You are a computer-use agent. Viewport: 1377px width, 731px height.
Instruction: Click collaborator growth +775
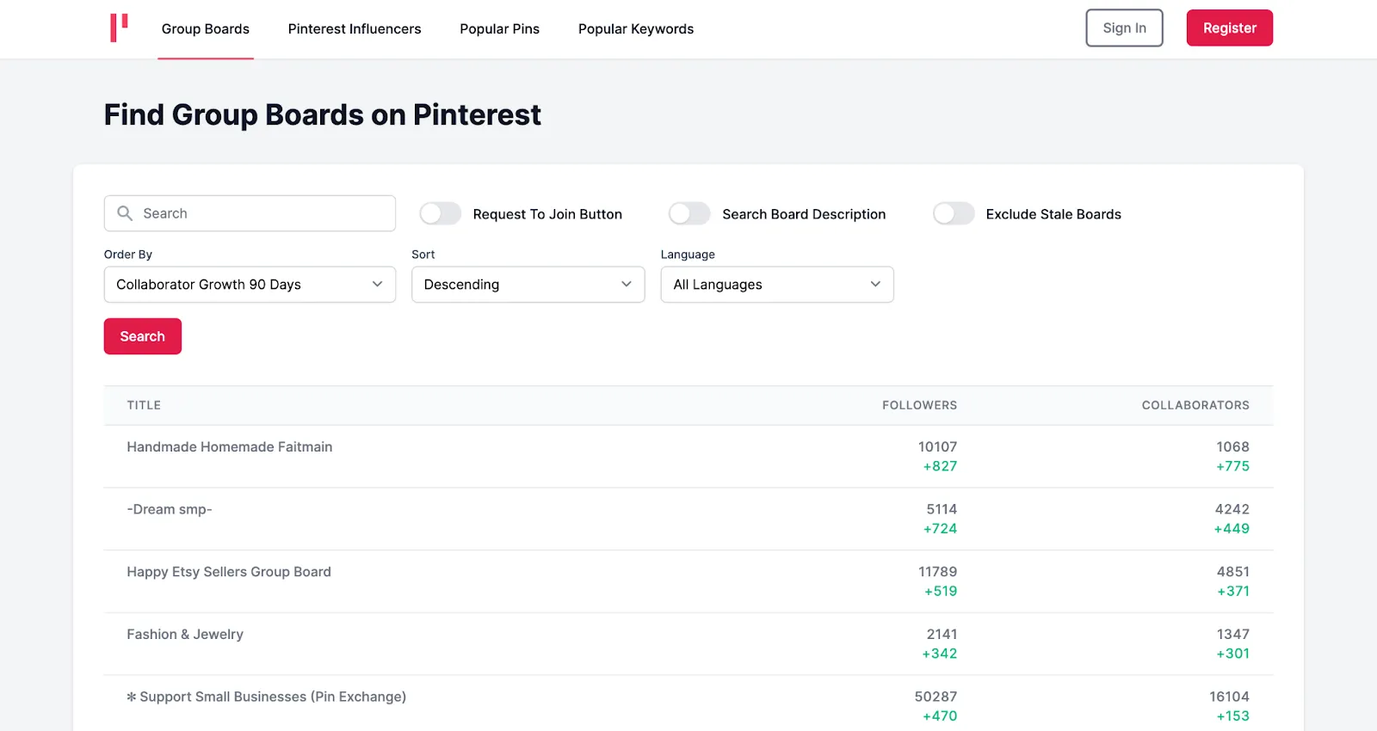click(1232, 466)
